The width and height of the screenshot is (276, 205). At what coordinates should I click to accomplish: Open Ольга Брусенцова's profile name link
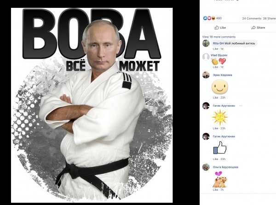point(225,167)
